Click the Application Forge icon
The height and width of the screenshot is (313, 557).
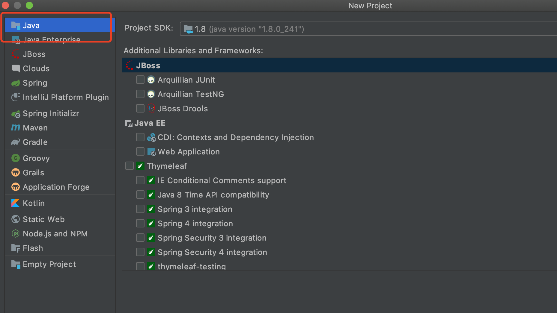pyautogui.click(x=16, y=187)
